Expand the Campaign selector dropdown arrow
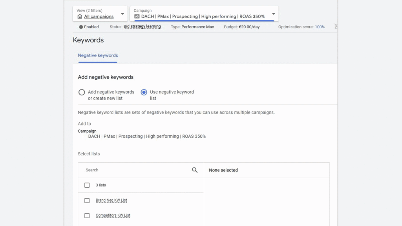This screenshot has width=402, height=226. [x=273, y=14]
